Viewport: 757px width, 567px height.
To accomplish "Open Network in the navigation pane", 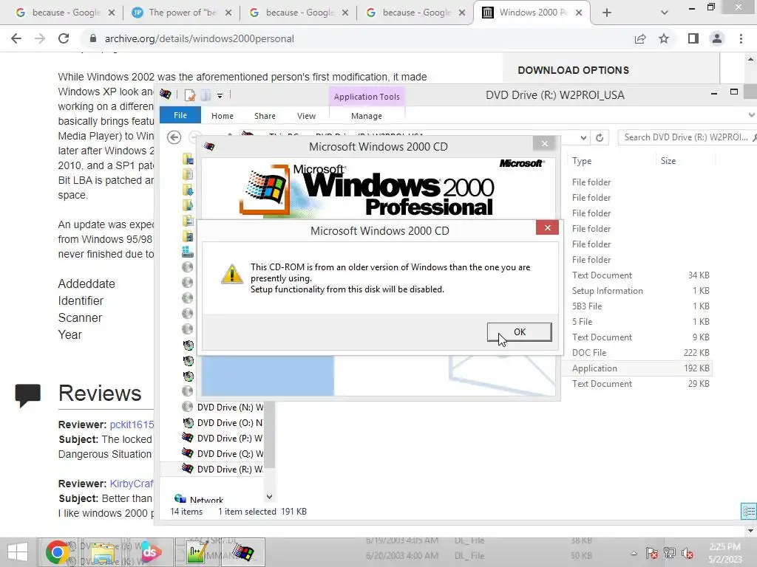I will point(199,500).
